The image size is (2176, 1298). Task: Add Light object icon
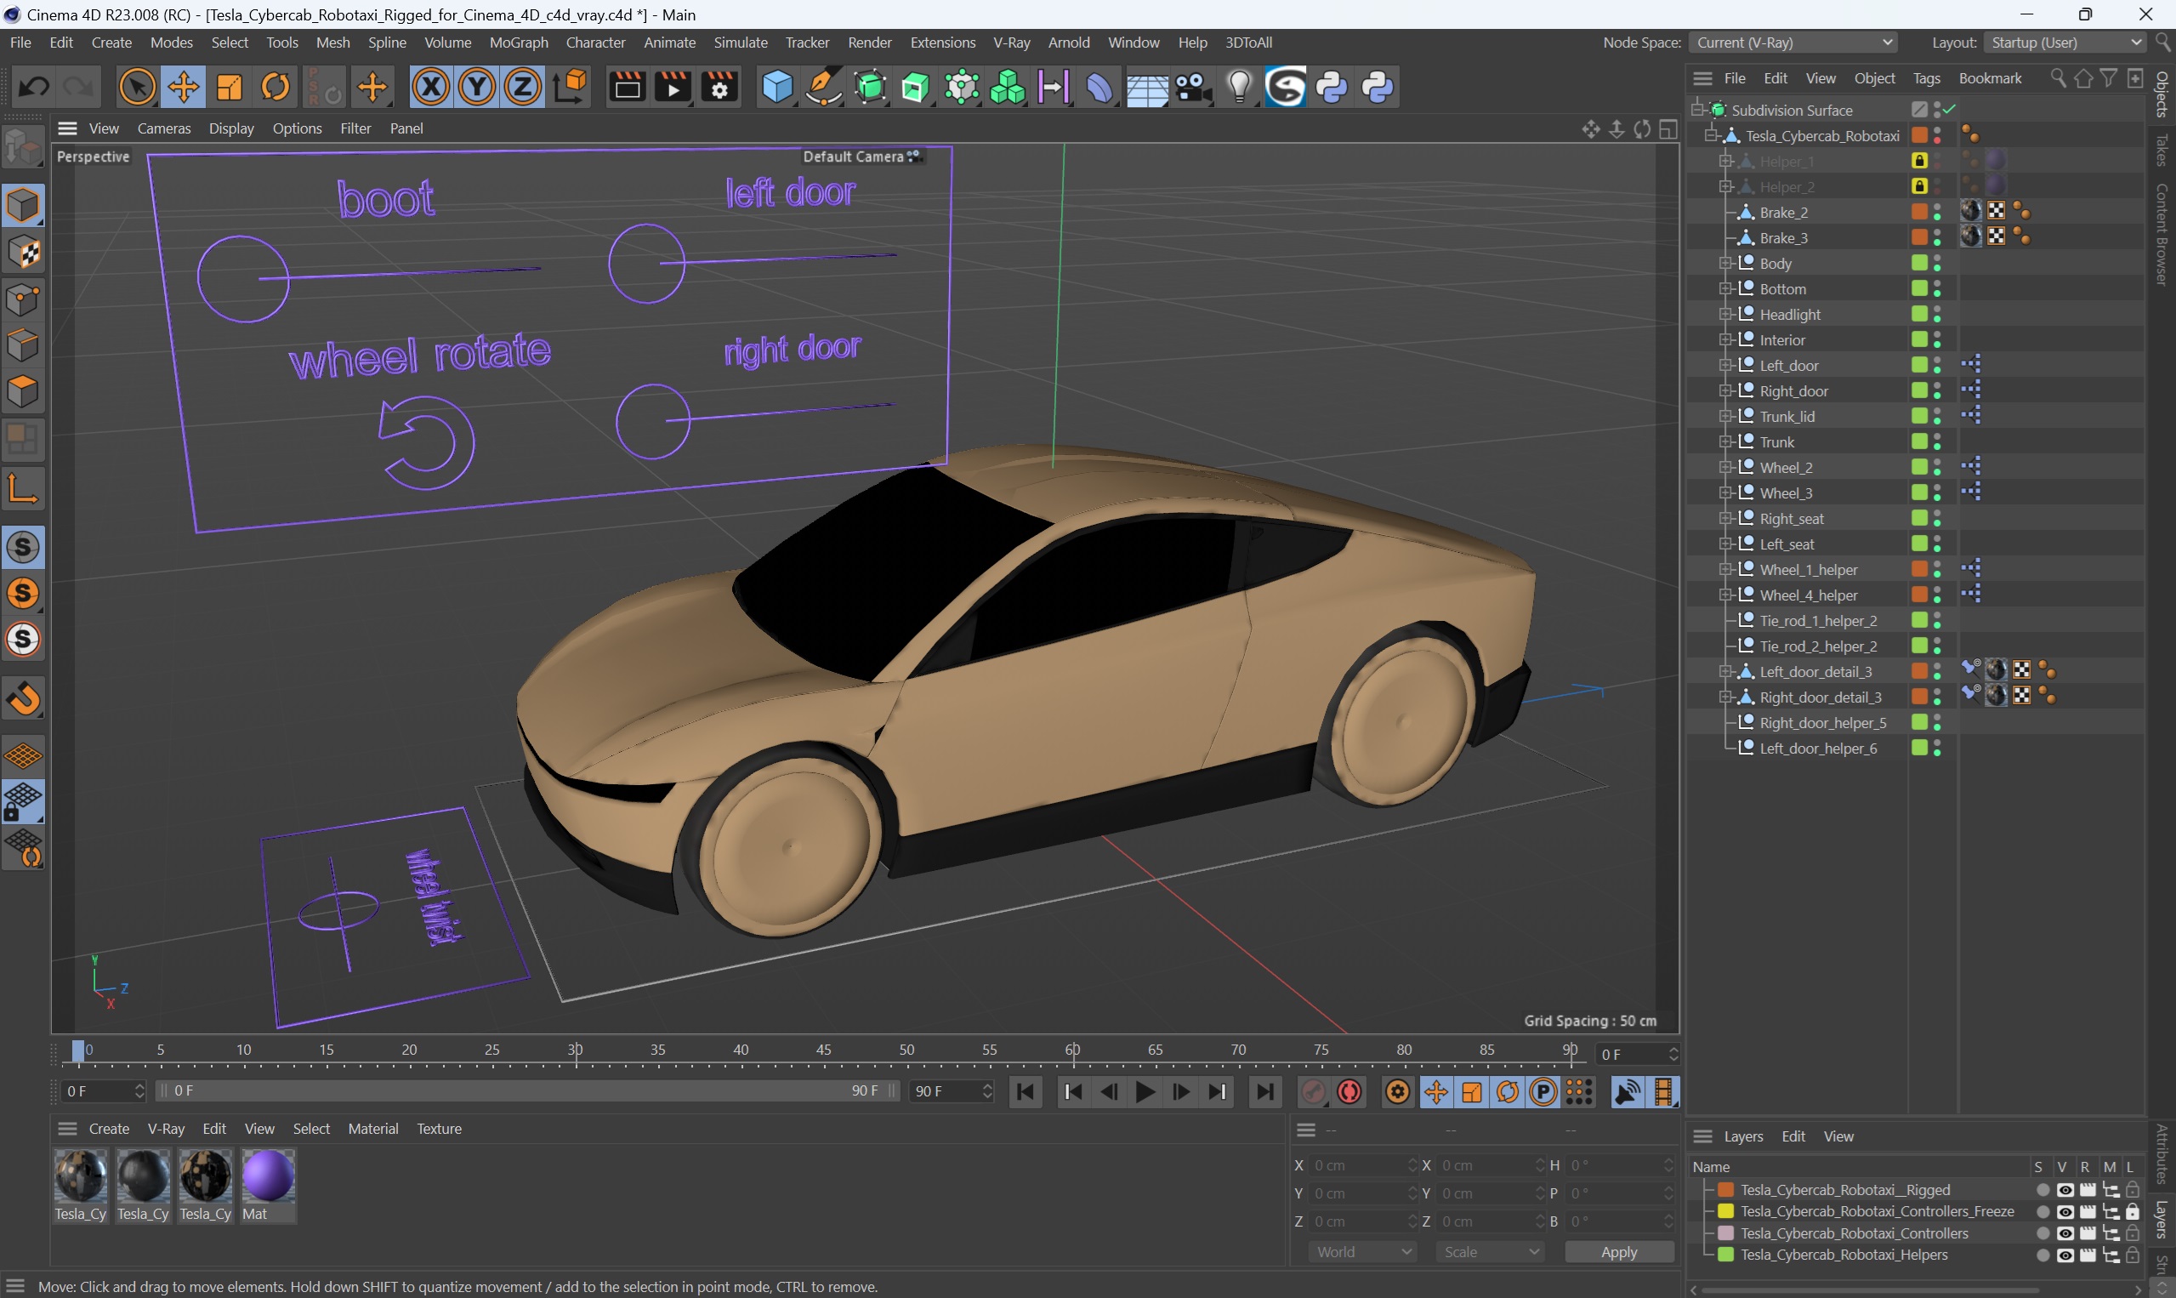pyautogui.click(x=1240, y=88)
